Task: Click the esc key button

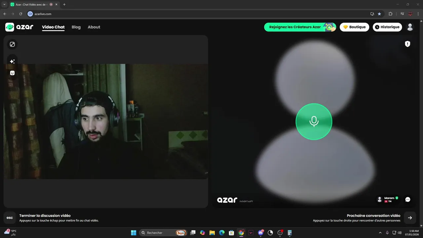Action: click(10, 218)
